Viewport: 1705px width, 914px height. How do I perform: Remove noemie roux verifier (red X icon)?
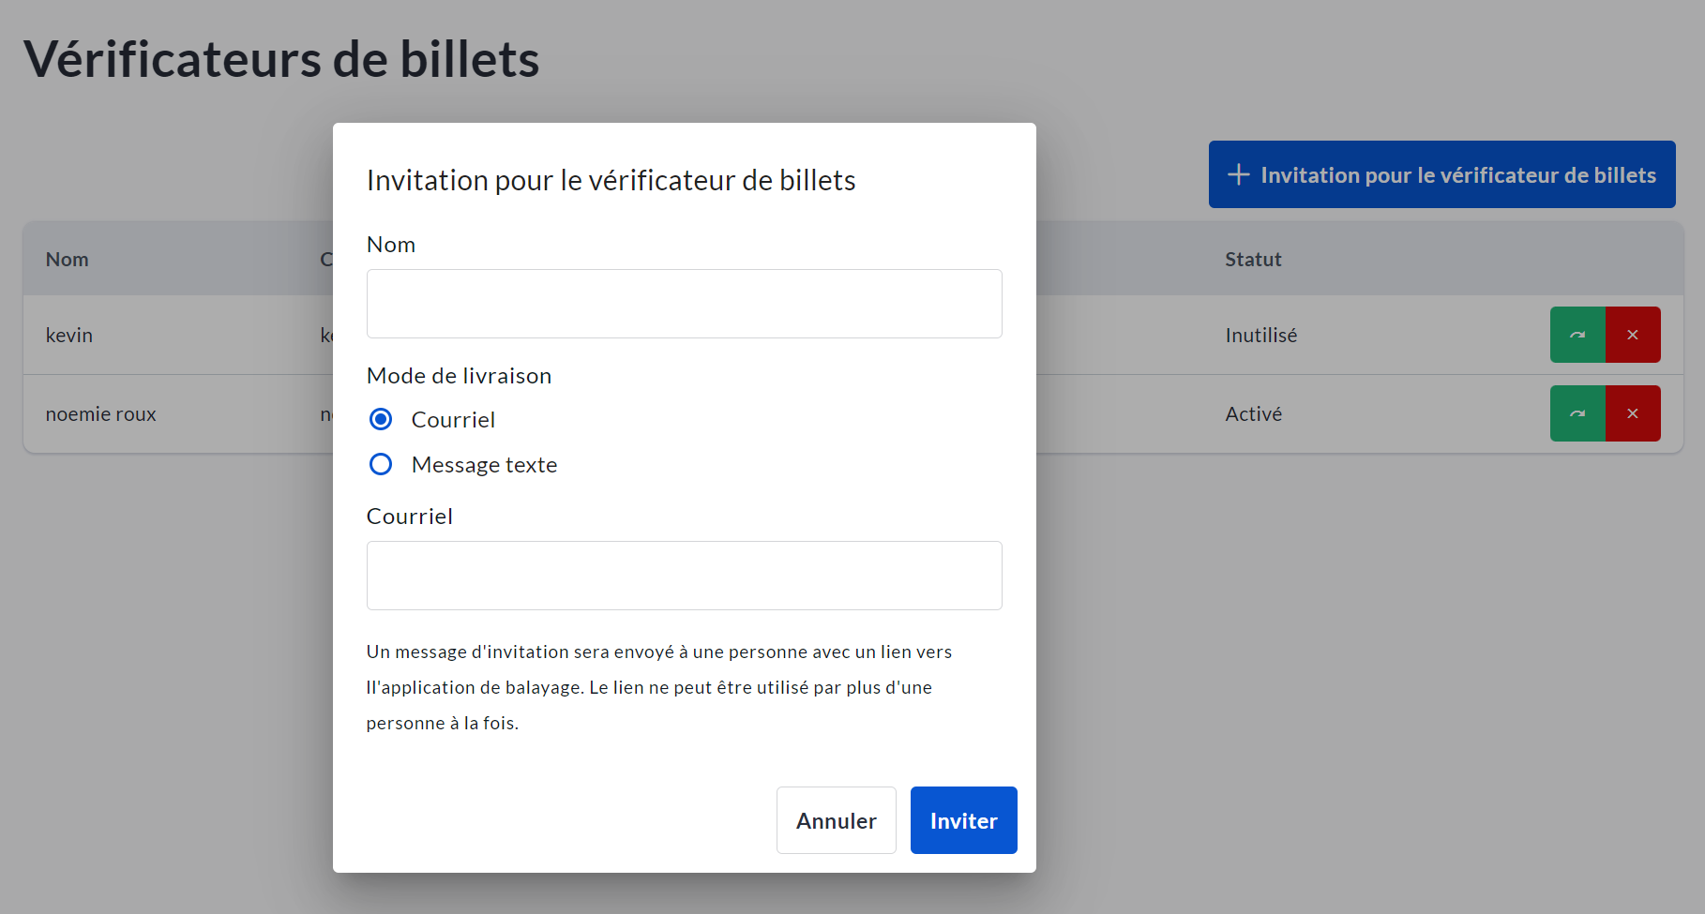[x=1633, y=413]
